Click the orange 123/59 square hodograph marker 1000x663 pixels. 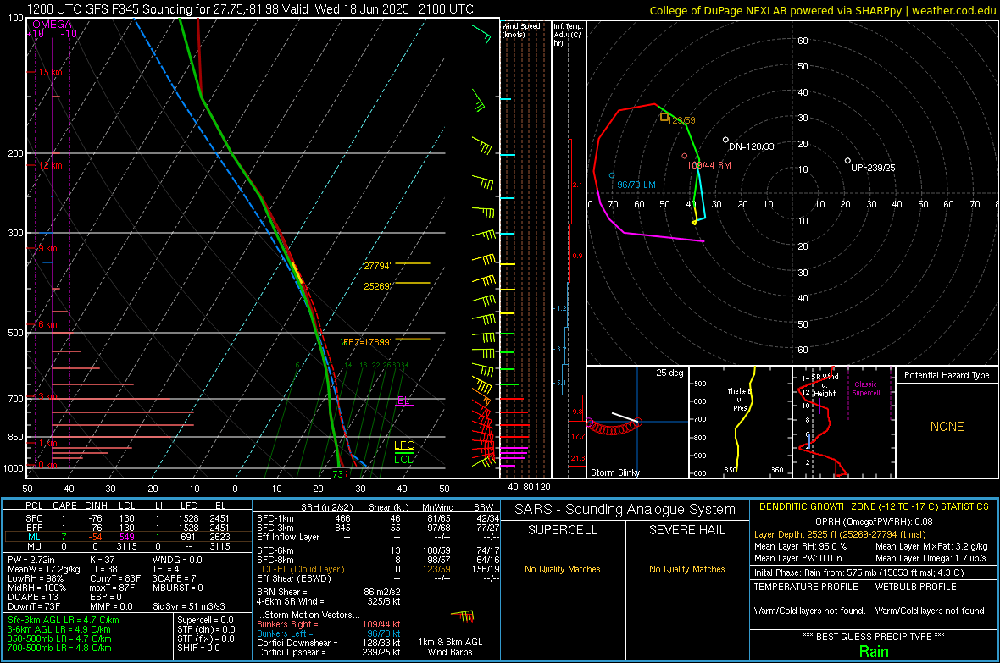(664, 117)
